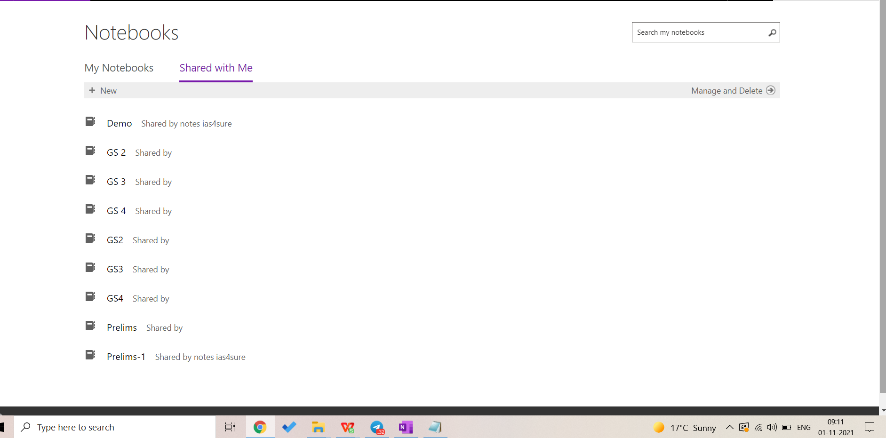The image size is (886, 438).
Task: Click the volume speaker icon in system tray
Action: (772, 427)
